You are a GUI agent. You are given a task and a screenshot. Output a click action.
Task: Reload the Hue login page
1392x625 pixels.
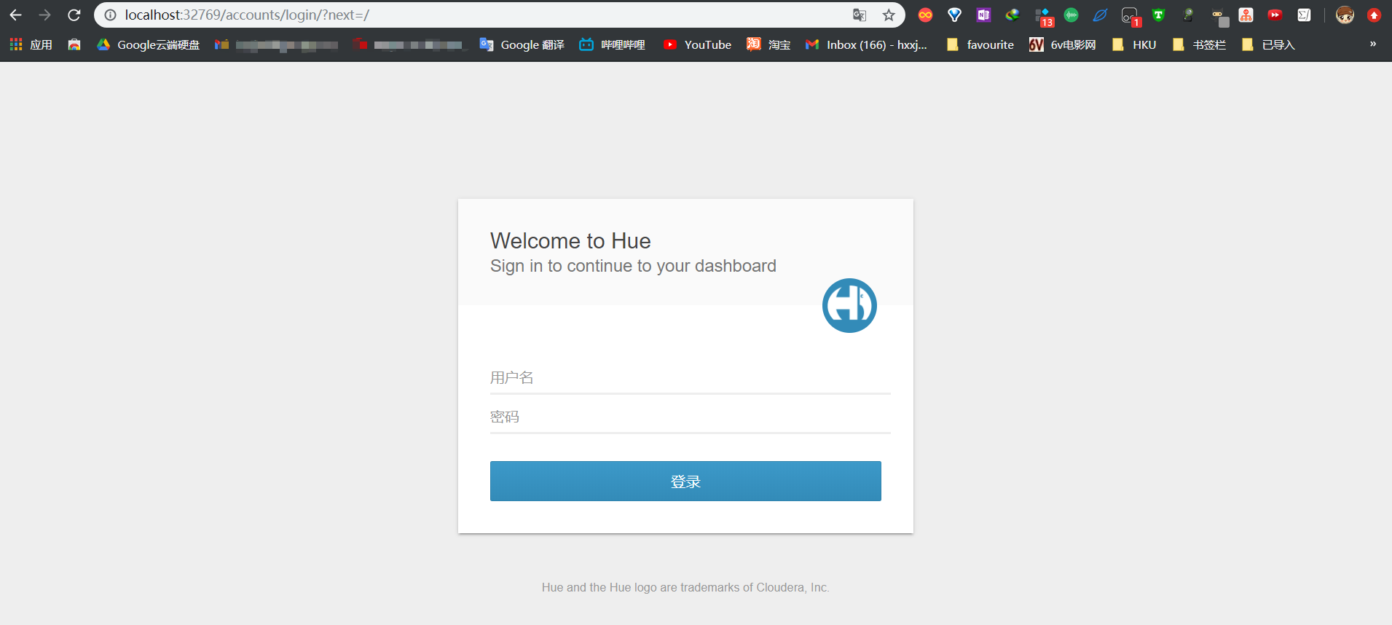pyautogui.click(x=74, y=15)
